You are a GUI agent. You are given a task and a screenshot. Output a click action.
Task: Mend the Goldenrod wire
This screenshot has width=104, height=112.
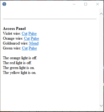(34, 43)
